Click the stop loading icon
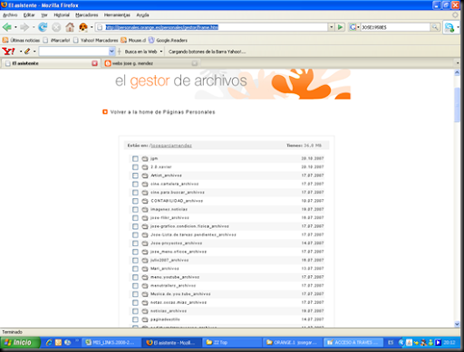464x352 pixels. (x=56, y=27)
